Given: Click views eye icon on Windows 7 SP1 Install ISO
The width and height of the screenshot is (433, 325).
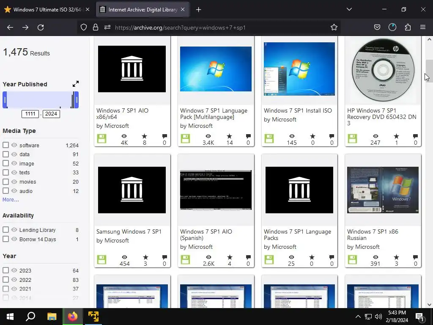Looking at the screenshot, I should (x=292, y=136).
